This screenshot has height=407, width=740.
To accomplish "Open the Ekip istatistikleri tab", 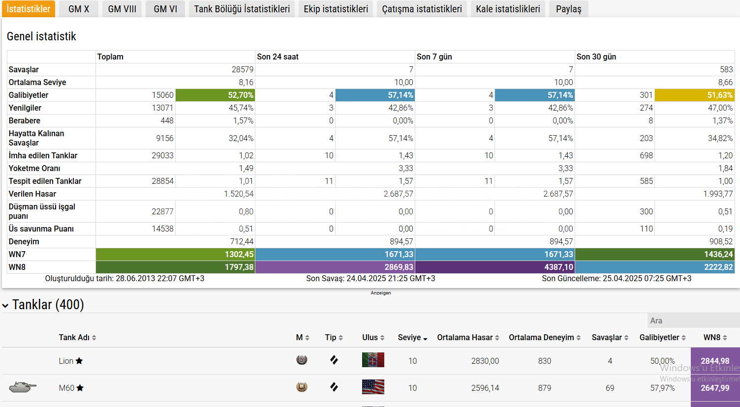I will coord(336,9).
